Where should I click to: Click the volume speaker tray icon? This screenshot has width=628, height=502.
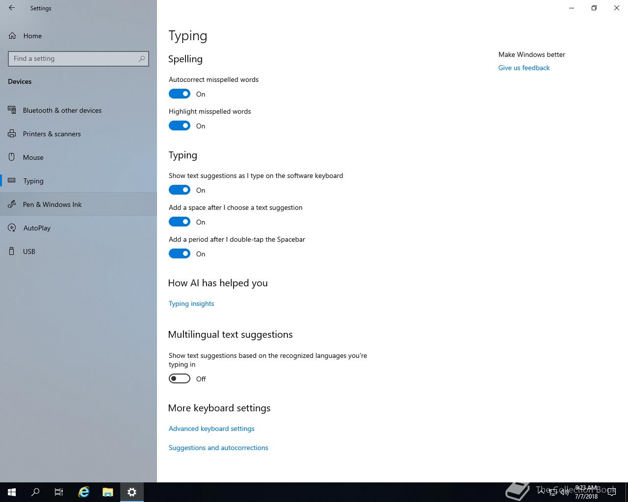click(x=565, y=492)
